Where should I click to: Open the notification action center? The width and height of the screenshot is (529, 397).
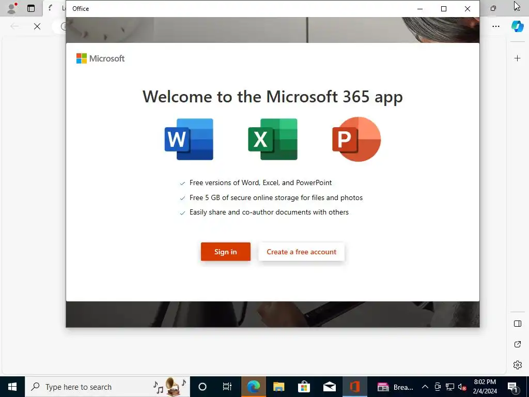(x=512, y=387)
